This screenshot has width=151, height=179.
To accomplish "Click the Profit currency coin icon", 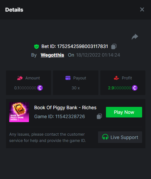I will point(135,88).
